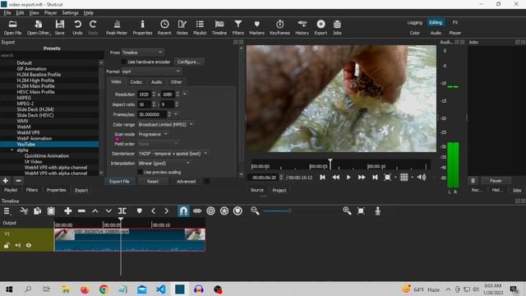Click the Export toolbar icon

(321, 27)
